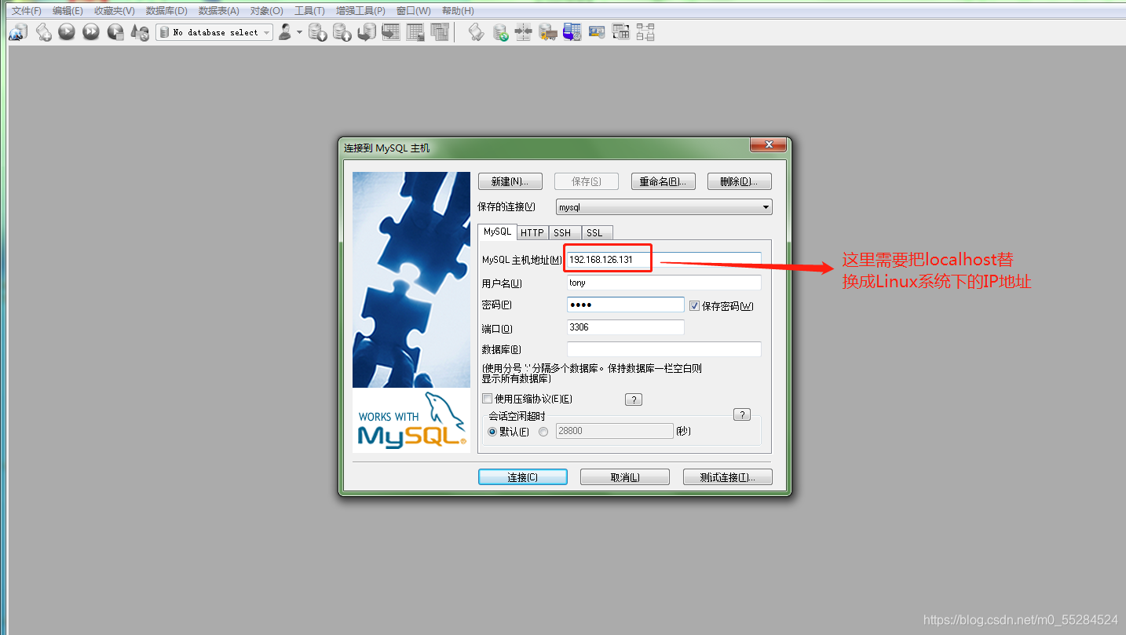
Task: Click the format query icon
Action: point(140,32)
